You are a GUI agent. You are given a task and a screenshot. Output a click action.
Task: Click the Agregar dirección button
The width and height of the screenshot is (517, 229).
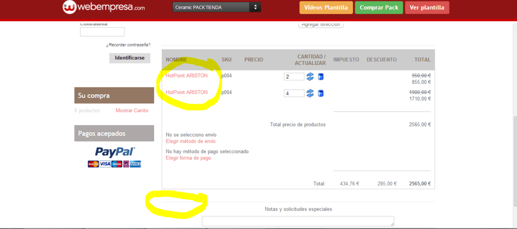point(321,24)
